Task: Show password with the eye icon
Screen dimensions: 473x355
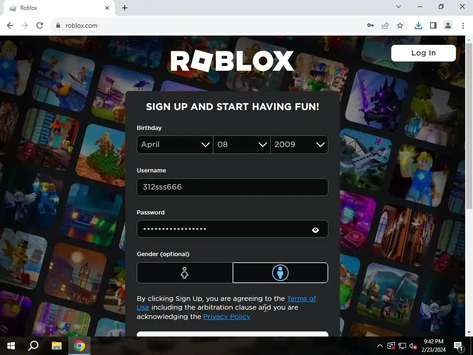Action: pyautogui.click(x=315, y=230)
